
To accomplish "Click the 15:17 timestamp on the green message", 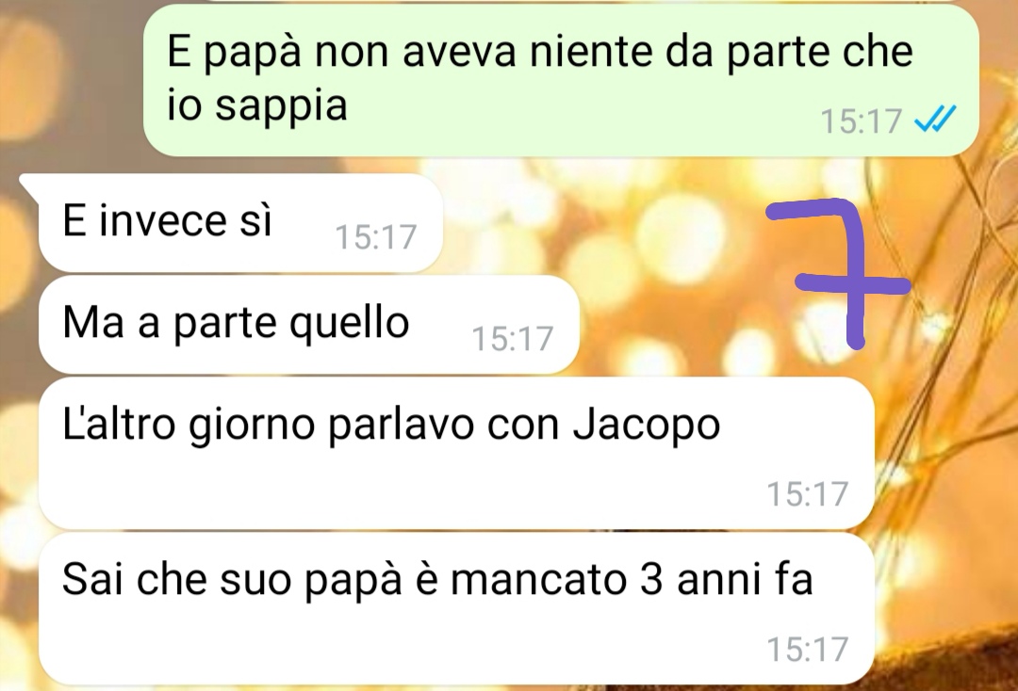I will (x=862, y=121).
